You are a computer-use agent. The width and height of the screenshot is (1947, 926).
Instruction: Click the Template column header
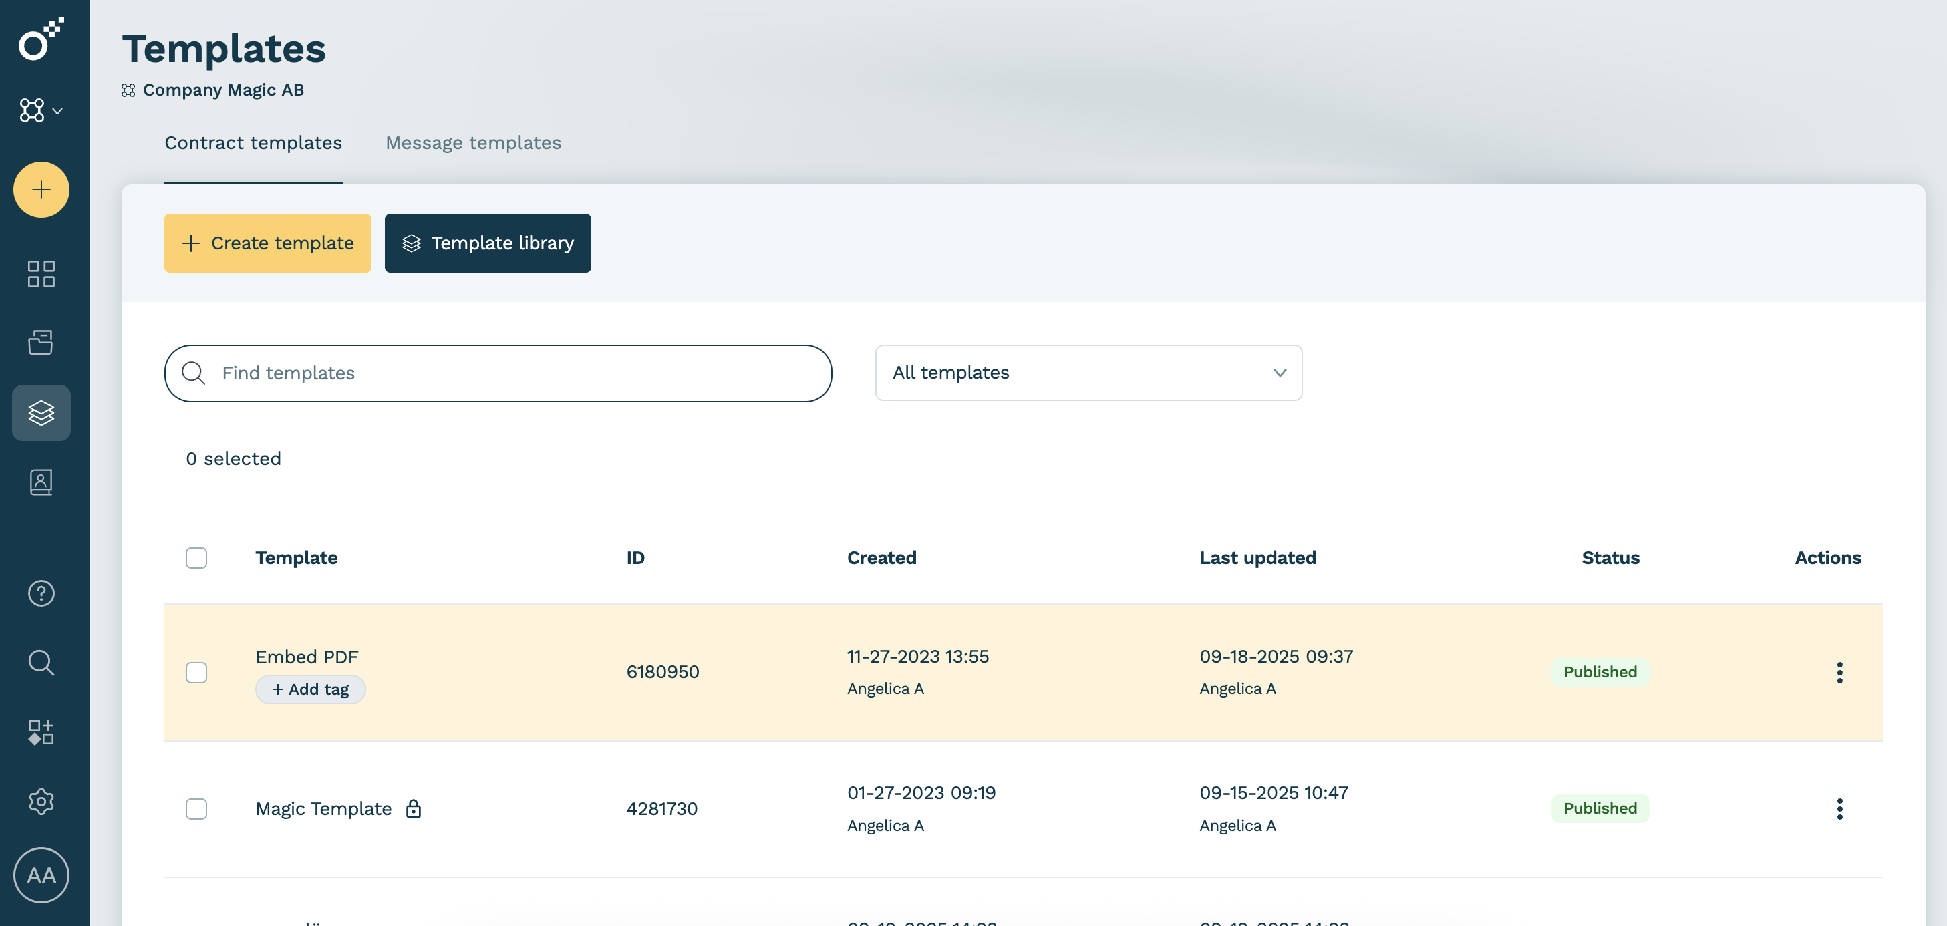(296, 558)
